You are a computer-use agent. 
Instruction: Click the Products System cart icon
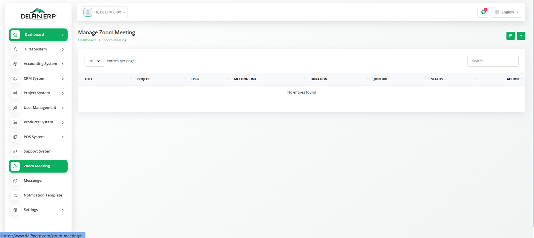click(15, 122)
